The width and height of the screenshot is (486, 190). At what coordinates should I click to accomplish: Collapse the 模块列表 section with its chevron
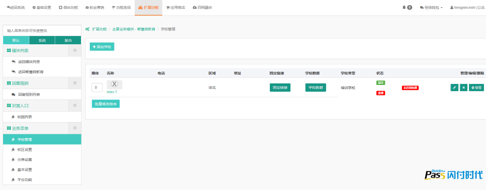pyautogui.click(x=75, y=50)
